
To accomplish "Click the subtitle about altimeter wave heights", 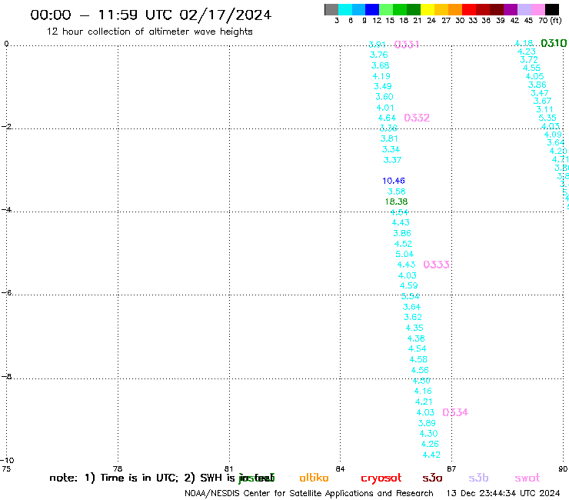I will pos(149,32).
